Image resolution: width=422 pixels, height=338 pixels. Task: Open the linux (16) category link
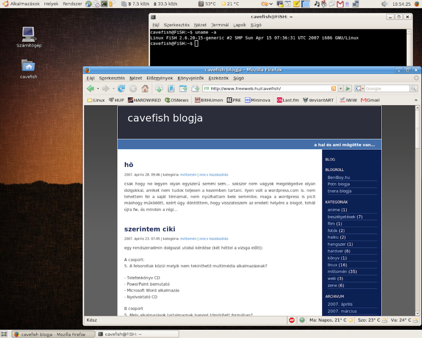click(337, 265)
